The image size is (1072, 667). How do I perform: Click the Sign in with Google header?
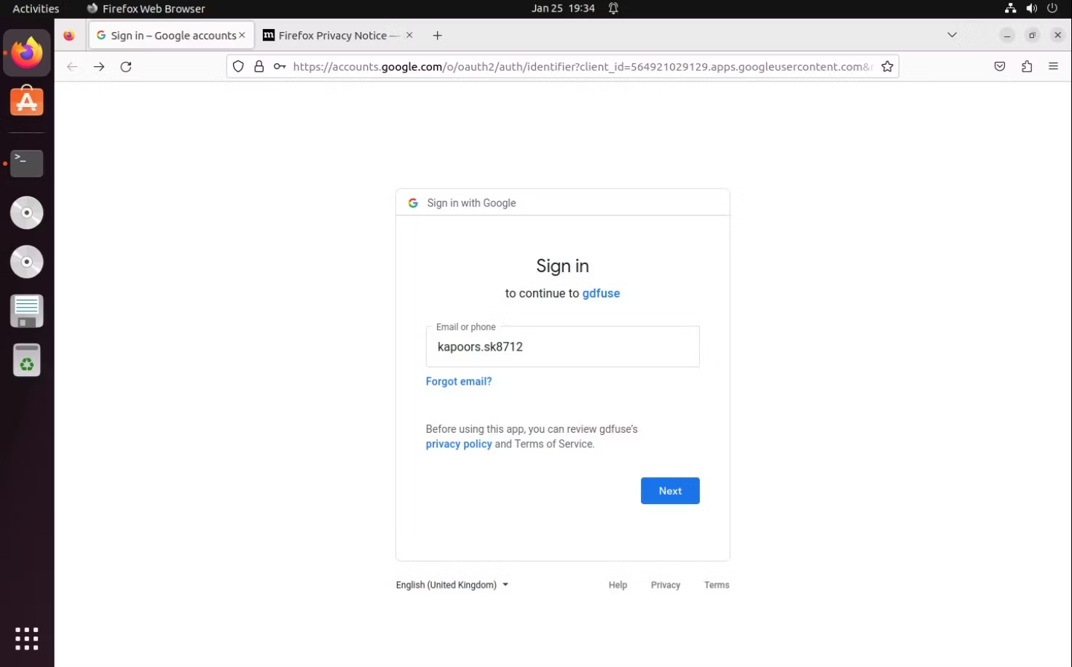pyautogui.click(x=471, y=203)
